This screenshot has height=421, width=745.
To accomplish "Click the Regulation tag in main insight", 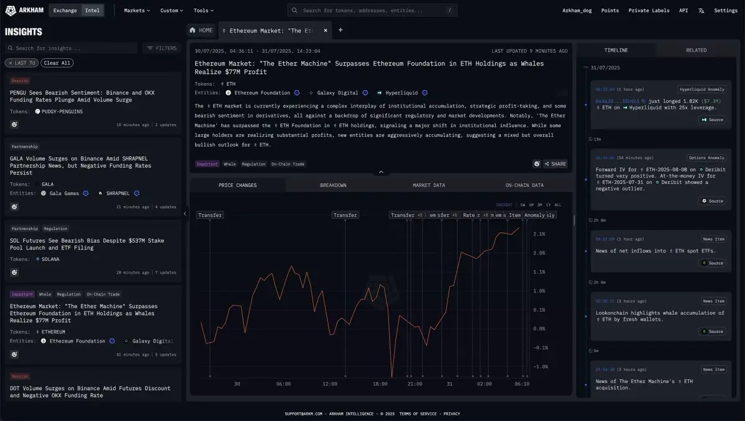I will point(254,164).
